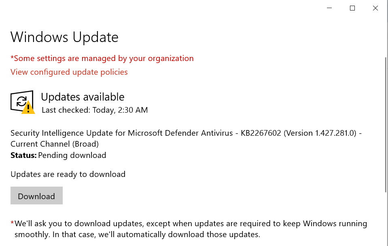
Task: Click the red asterisk before the footnote
Action: tap(12, 223)
